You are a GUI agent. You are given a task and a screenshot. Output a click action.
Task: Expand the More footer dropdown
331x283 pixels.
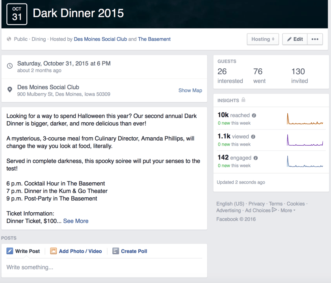(x=288, y=210)
